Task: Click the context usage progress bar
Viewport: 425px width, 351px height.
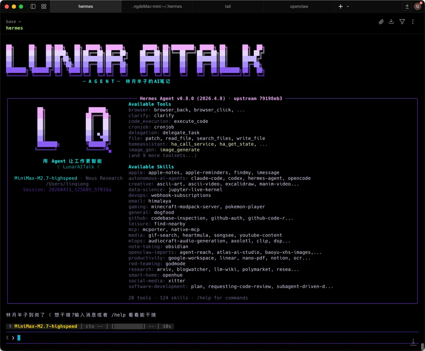Action: pos(129,326)
